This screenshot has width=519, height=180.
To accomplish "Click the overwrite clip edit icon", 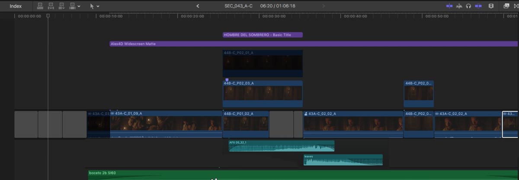I will pyautogui.click(x=72, y=6).
